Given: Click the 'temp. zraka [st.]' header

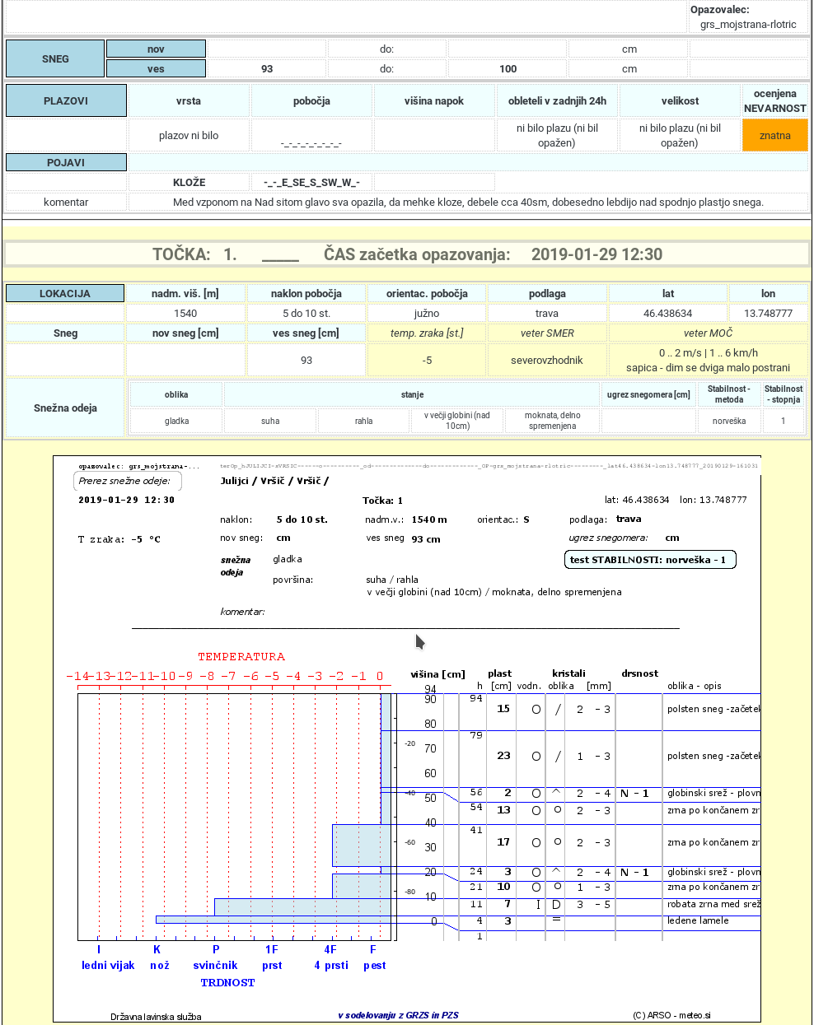Looking at the screenshot, I should coord(427,333).
